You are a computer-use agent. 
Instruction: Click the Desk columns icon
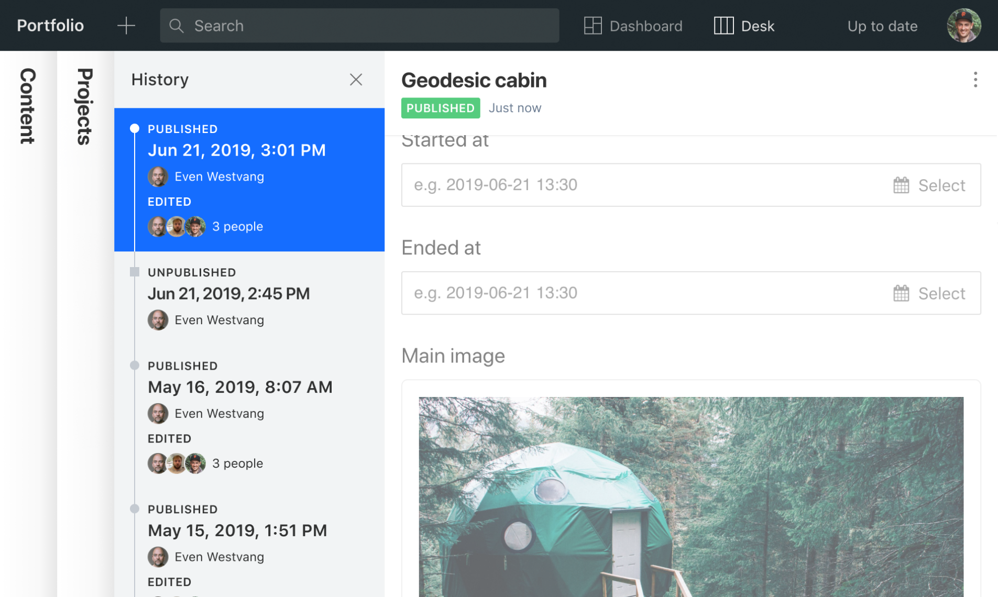tap(723, 26)
